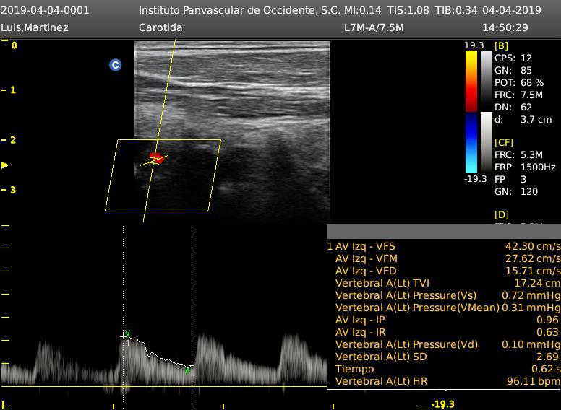The height and width of the screenshot is (410, 561).
Task: Click the patient name Luis,Martinez
Action: pyautogui.click(x=35, y=27)
